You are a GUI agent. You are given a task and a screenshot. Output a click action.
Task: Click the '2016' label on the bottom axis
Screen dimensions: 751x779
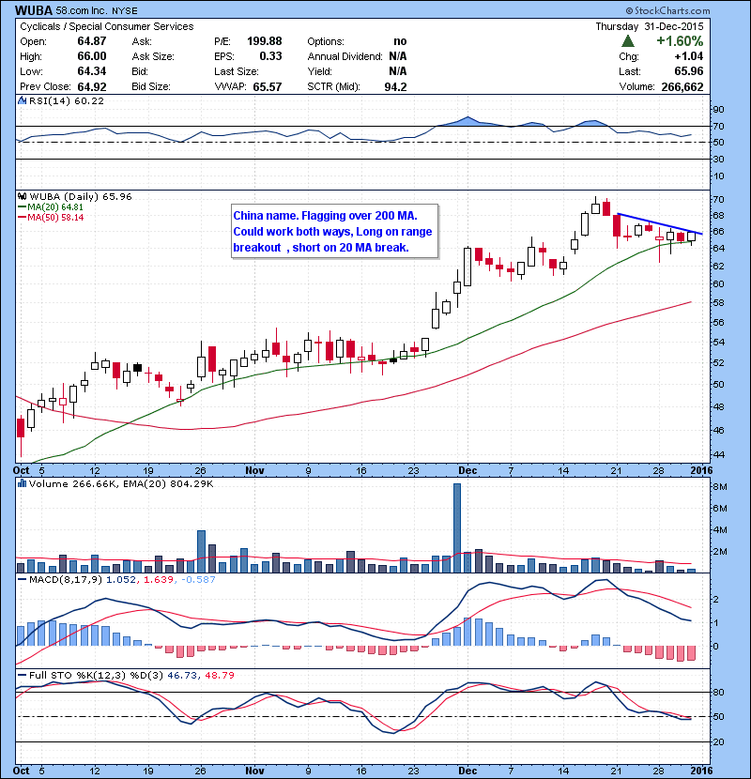coord(701,771)
